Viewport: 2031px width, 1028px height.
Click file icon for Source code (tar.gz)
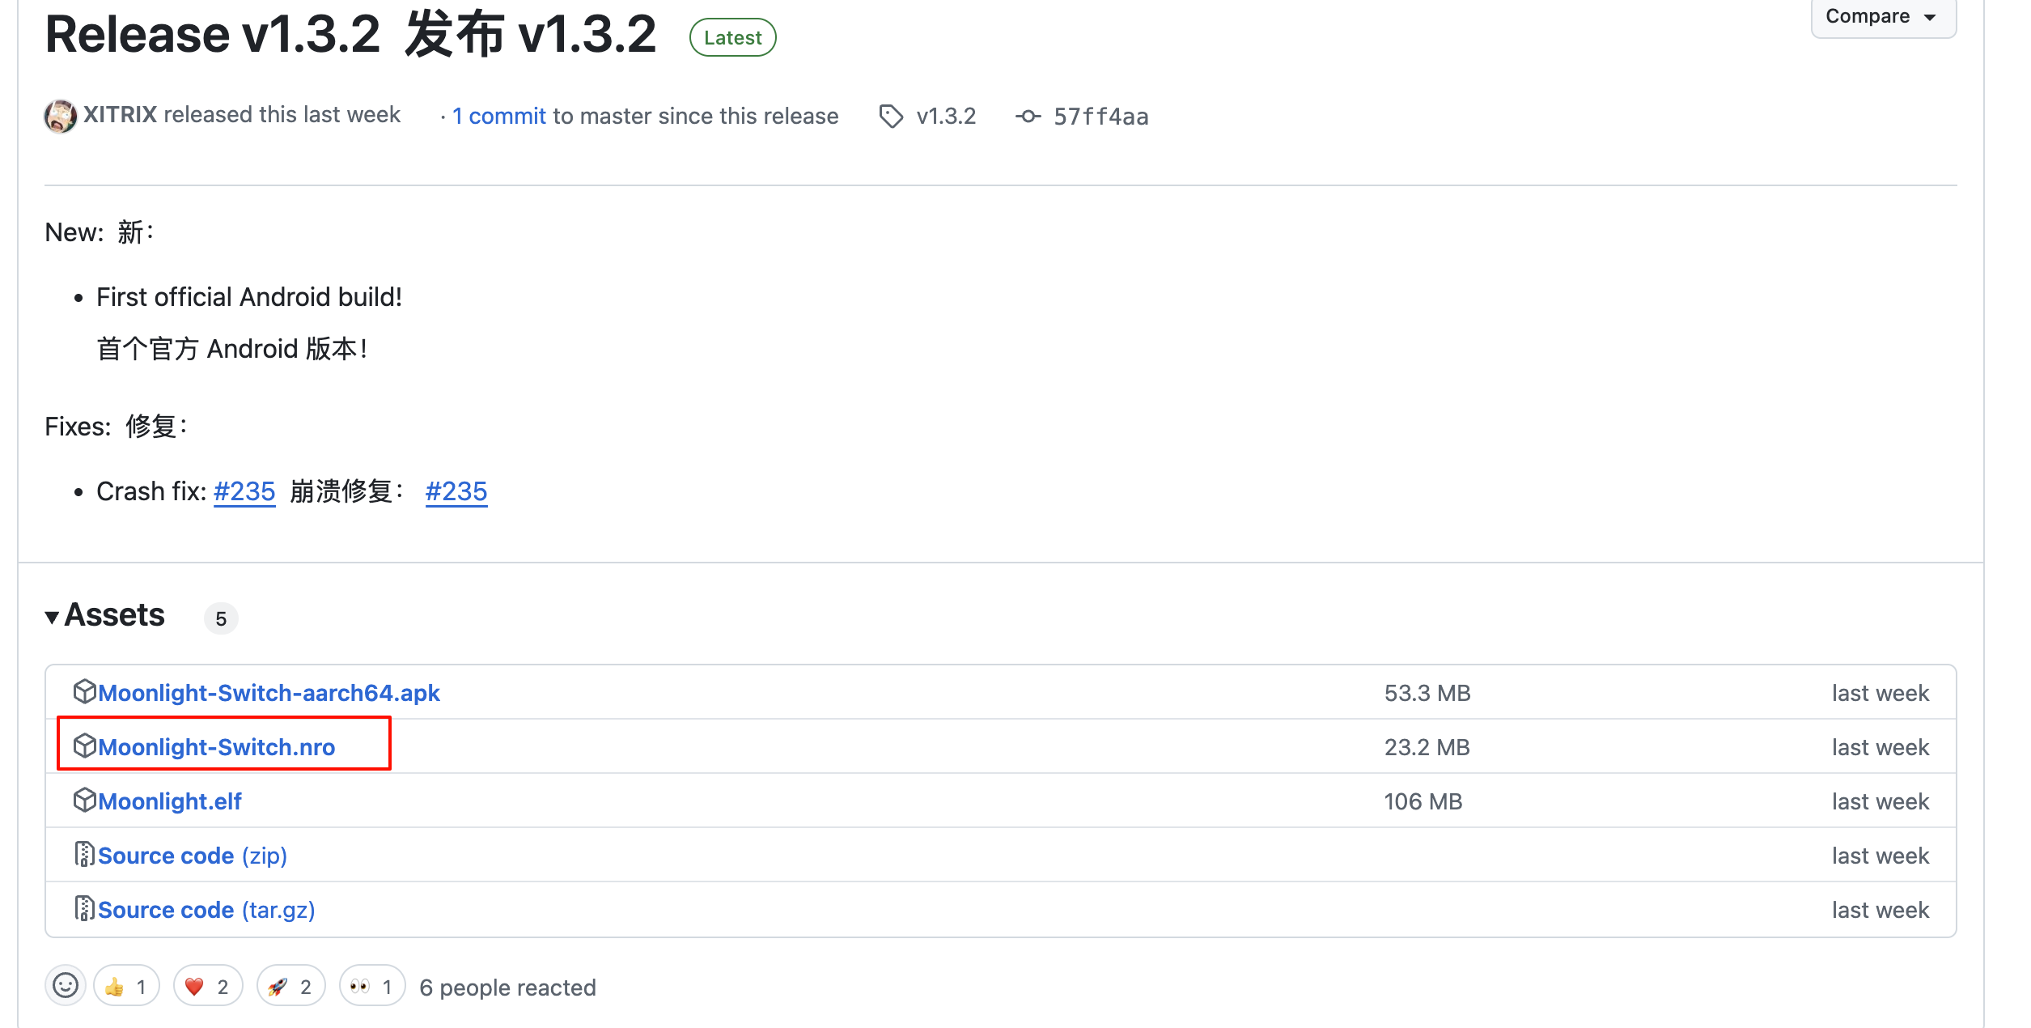pos(84,909)
